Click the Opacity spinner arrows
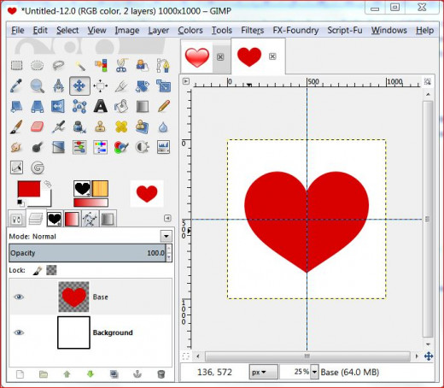 [x=169, y=253]
